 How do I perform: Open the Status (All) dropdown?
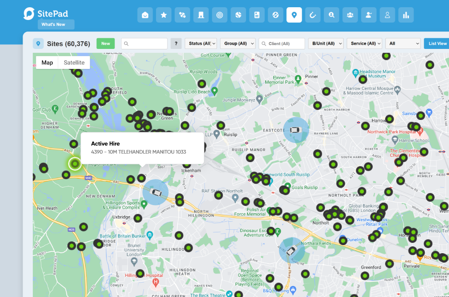tap(201, 43)
